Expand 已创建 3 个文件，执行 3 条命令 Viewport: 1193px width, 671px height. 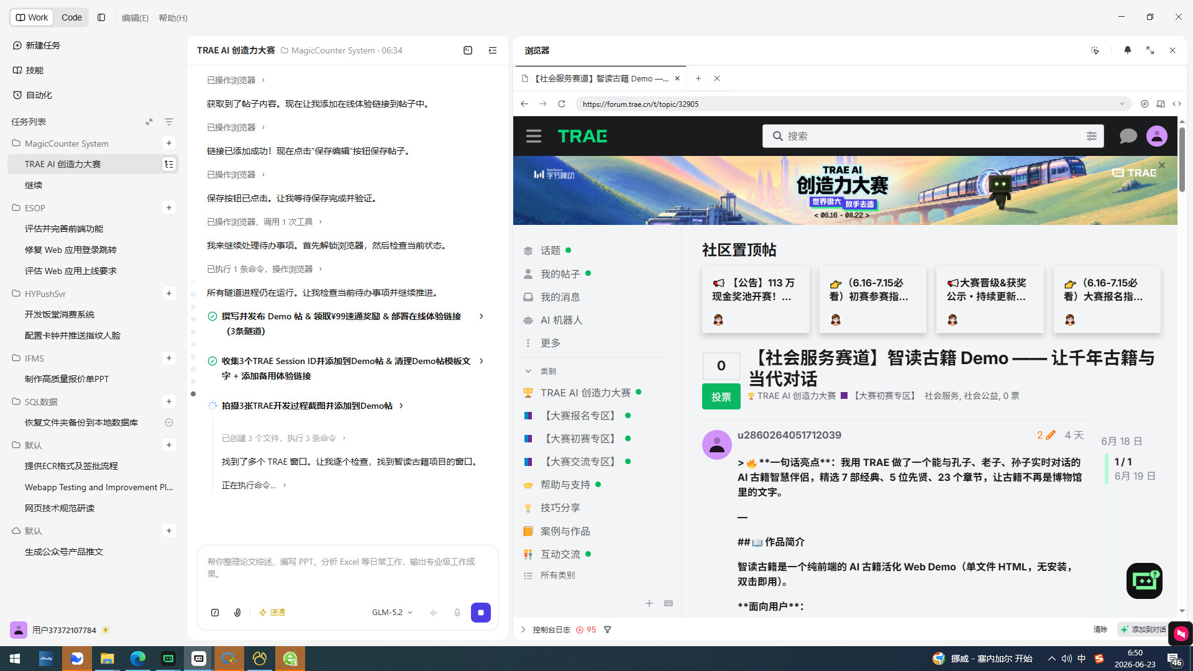pos(284,438)
